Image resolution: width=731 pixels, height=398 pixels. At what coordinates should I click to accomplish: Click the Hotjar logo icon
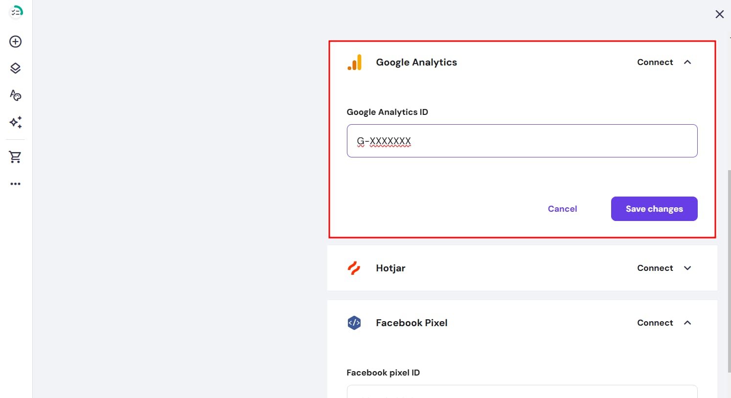tap(354, 268)
